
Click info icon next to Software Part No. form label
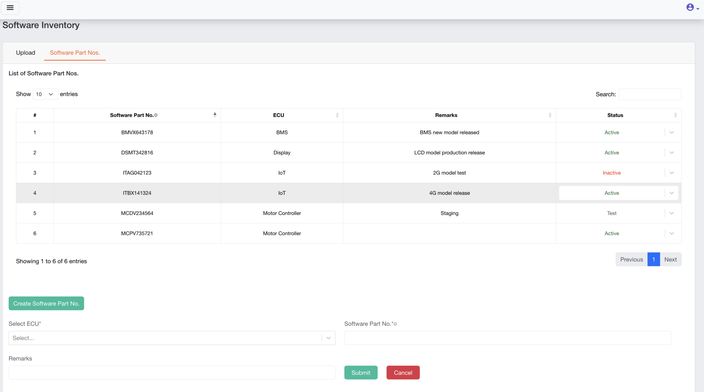[395, 324]
